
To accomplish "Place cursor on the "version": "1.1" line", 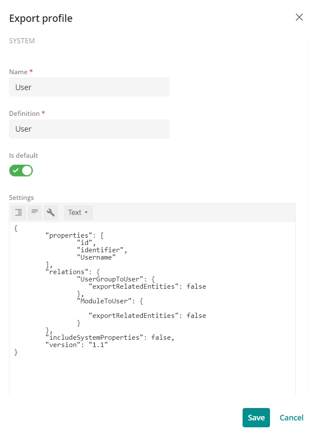I will [x=77, y=345].
